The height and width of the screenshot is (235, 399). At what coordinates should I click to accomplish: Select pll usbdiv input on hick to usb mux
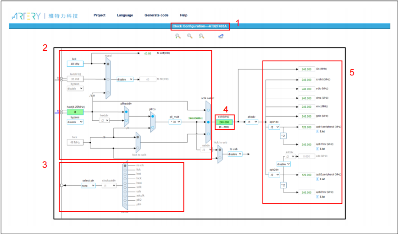[x=220, y=150]
